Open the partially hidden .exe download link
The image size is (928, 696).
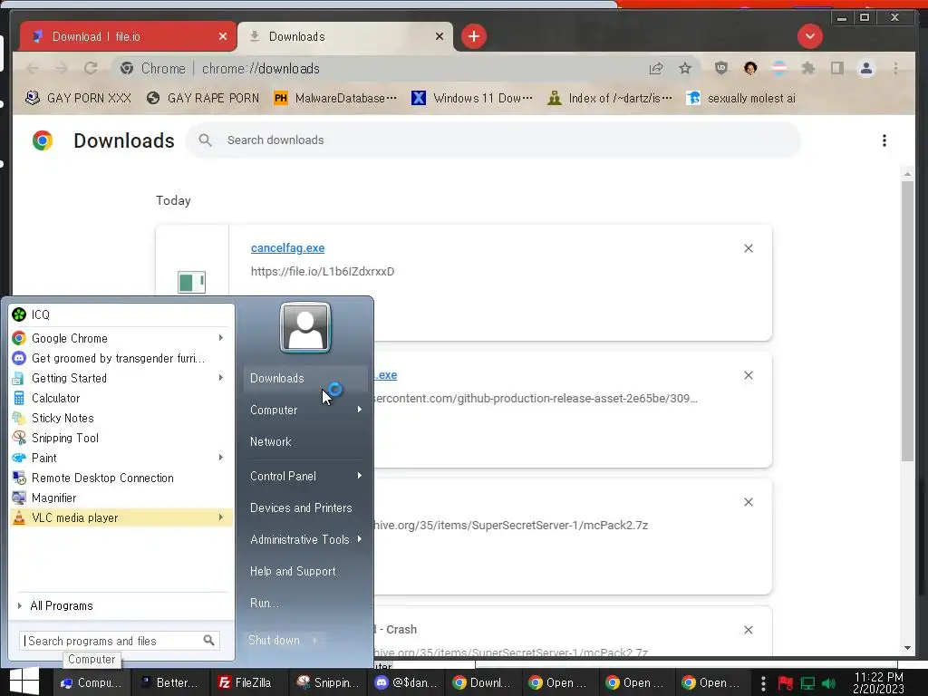click(386, 375)
